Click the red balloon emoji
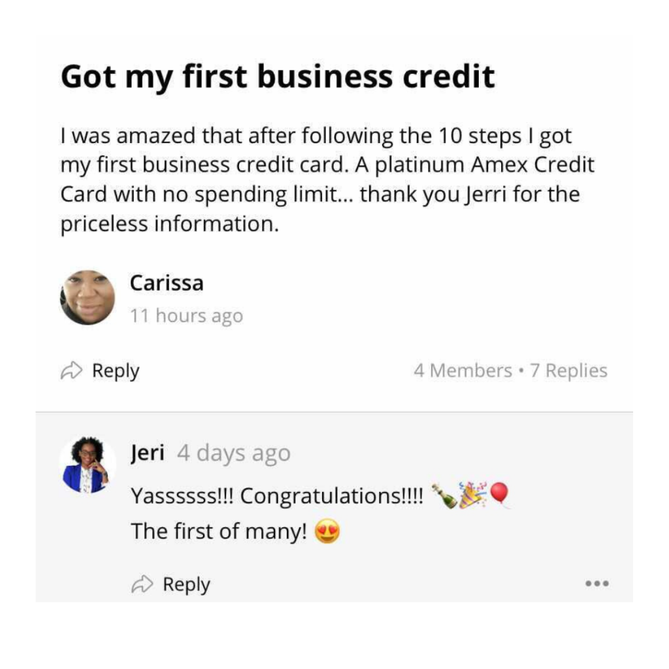669x669 pixels. pyautogui.click(x=500, y=494)
